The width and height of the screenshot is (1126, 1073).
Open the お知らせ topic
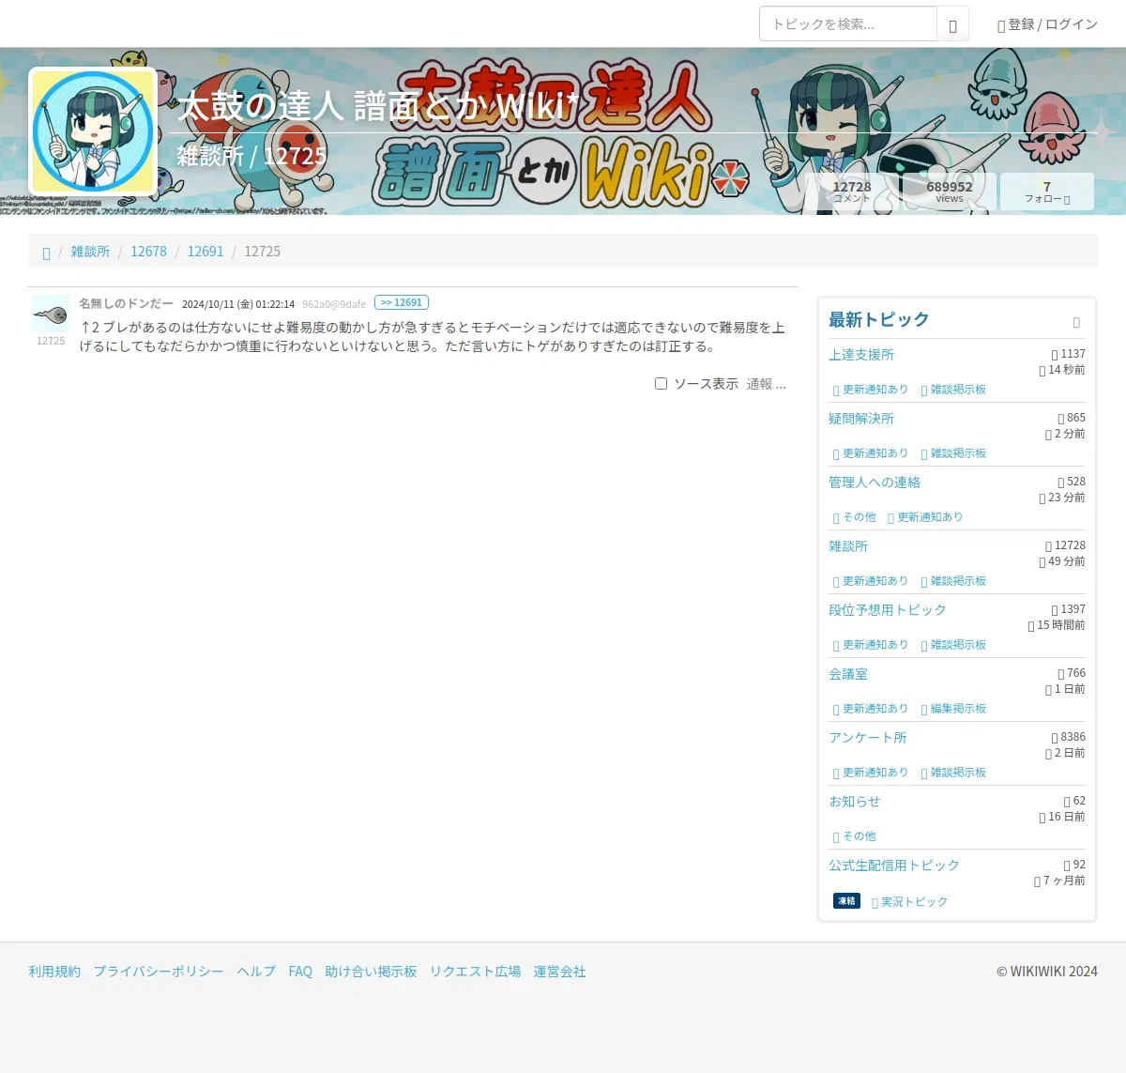(855, 802)
